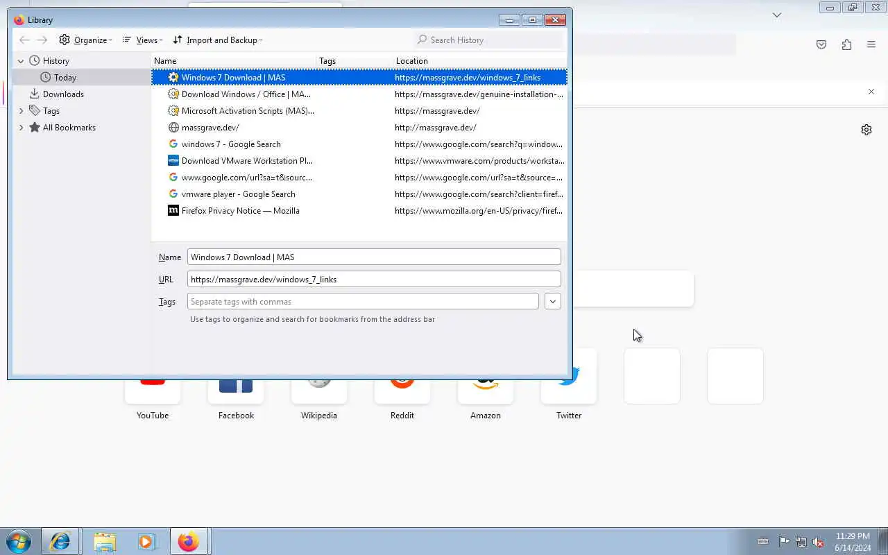Viewport: 888px width, 555px height.
Task: Select the Download Windows / Office history entry
Action: tap(359, 94)
